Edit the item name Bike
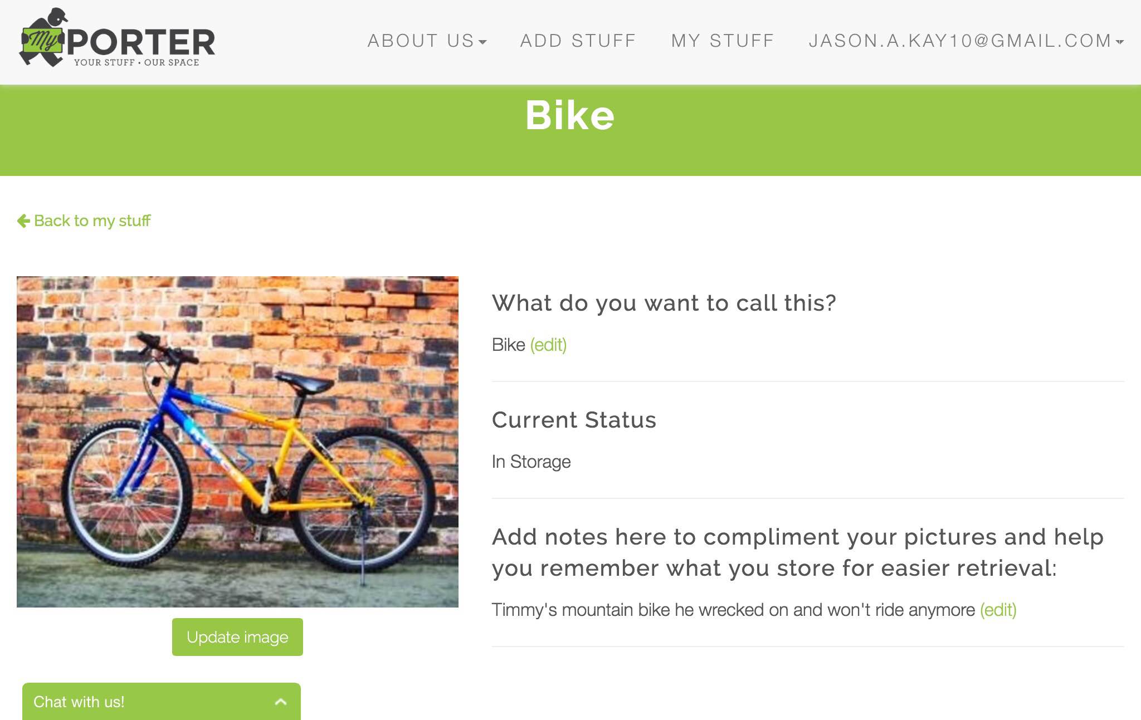Viewport: 1141px width, 720px height. pos(548,345)
